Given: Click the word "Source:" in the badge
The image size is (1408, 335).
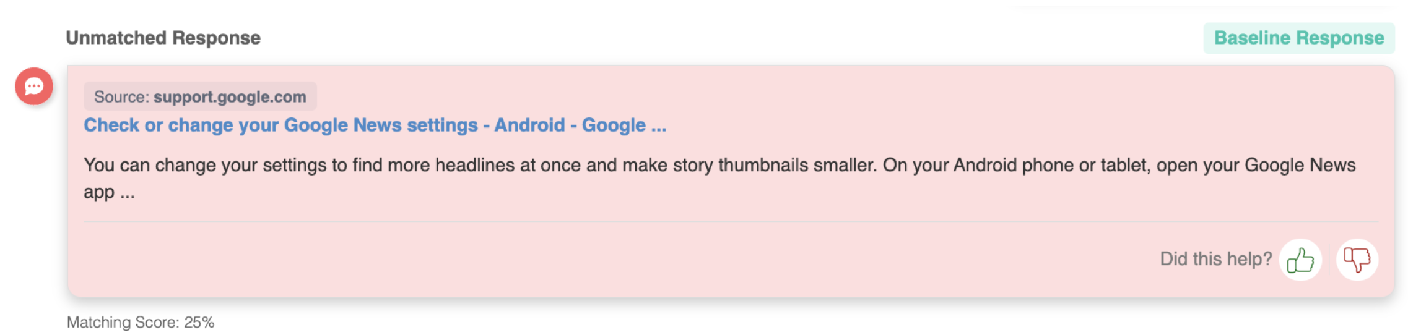Looking at the screenshot, I should point(121,97).
